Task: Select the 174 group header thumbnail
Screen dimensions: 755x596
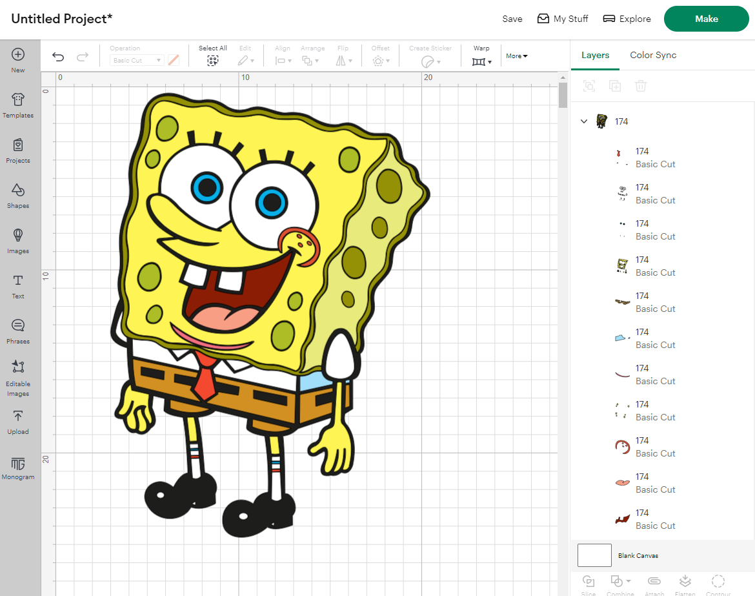Action: click(601, 121)
